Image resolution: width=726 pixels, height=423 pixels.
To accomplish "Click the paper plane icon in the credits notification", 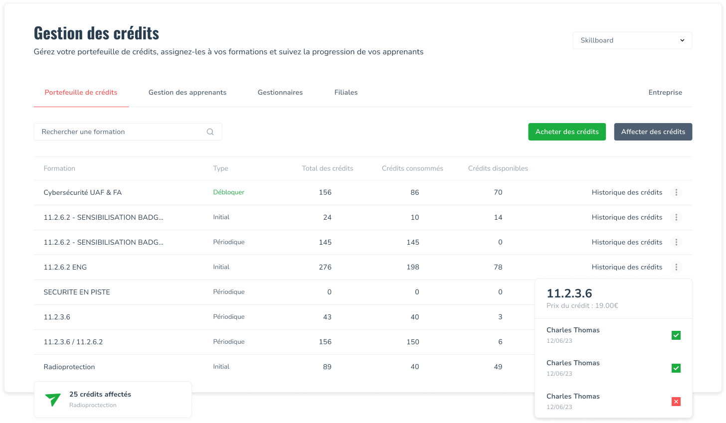I will (x=52, y=399).
